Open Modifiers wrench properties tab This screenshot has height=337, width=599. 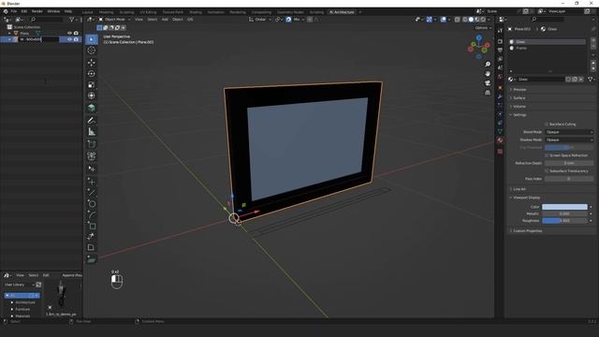tap(500, 96)
